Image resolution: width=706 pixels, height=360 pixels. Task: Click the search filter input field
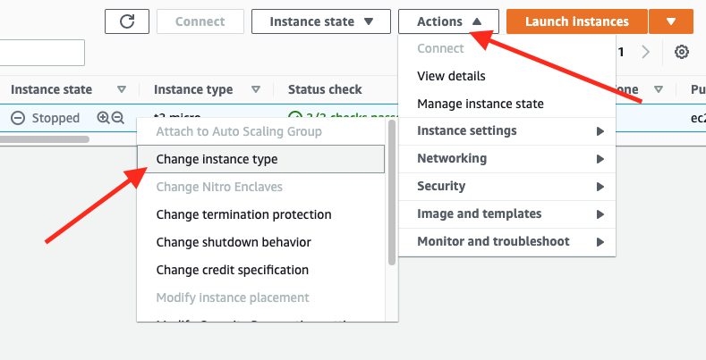click(x=40, y=53)
